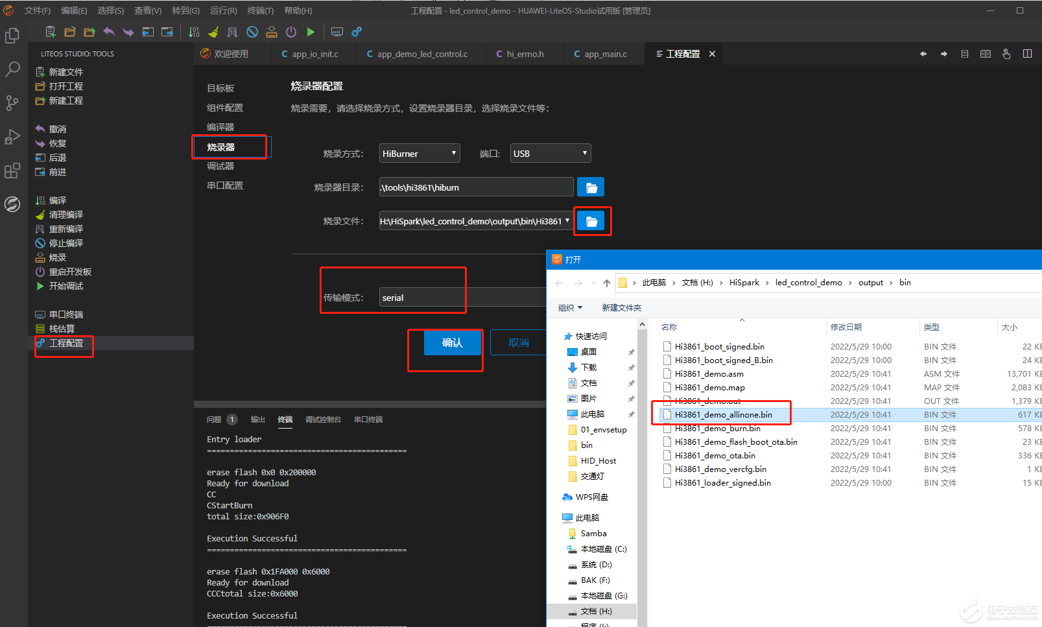Switch to 输出 panel tab

pyautogui.click(x=258, y=420)
